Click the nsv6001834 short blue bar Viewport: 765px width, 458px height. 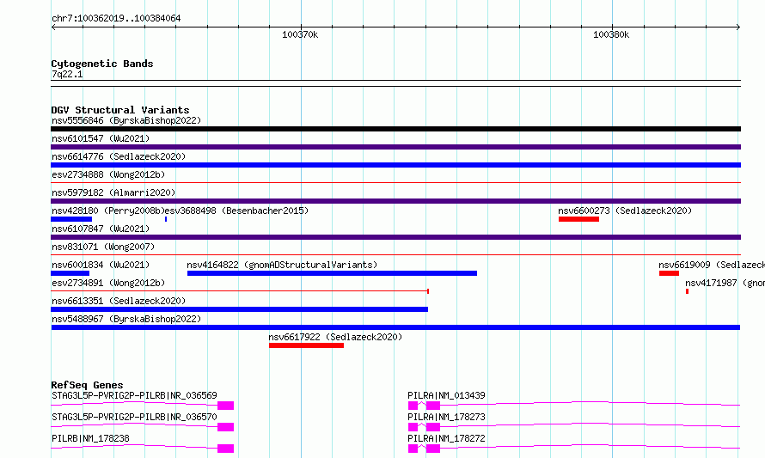pos(70,273)
